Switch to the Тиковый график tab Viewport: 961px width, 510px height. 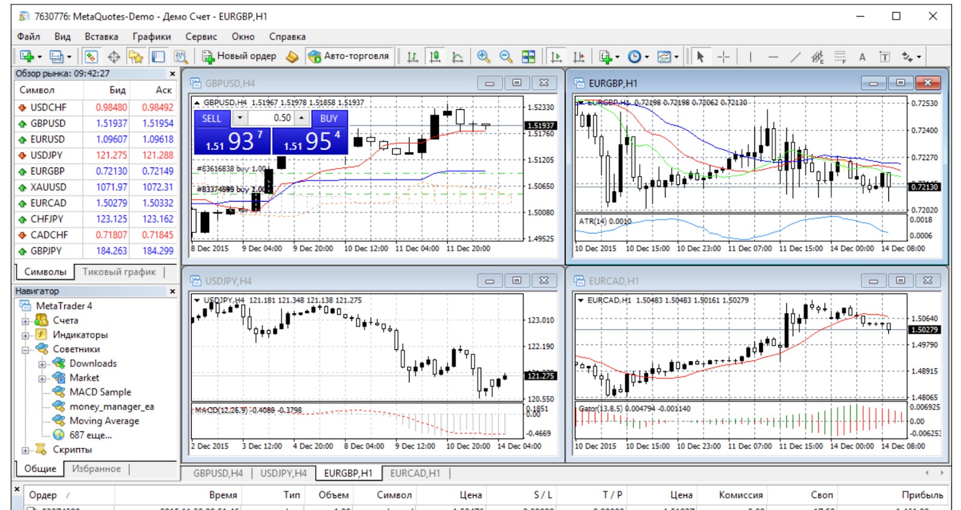pos(119,272)
